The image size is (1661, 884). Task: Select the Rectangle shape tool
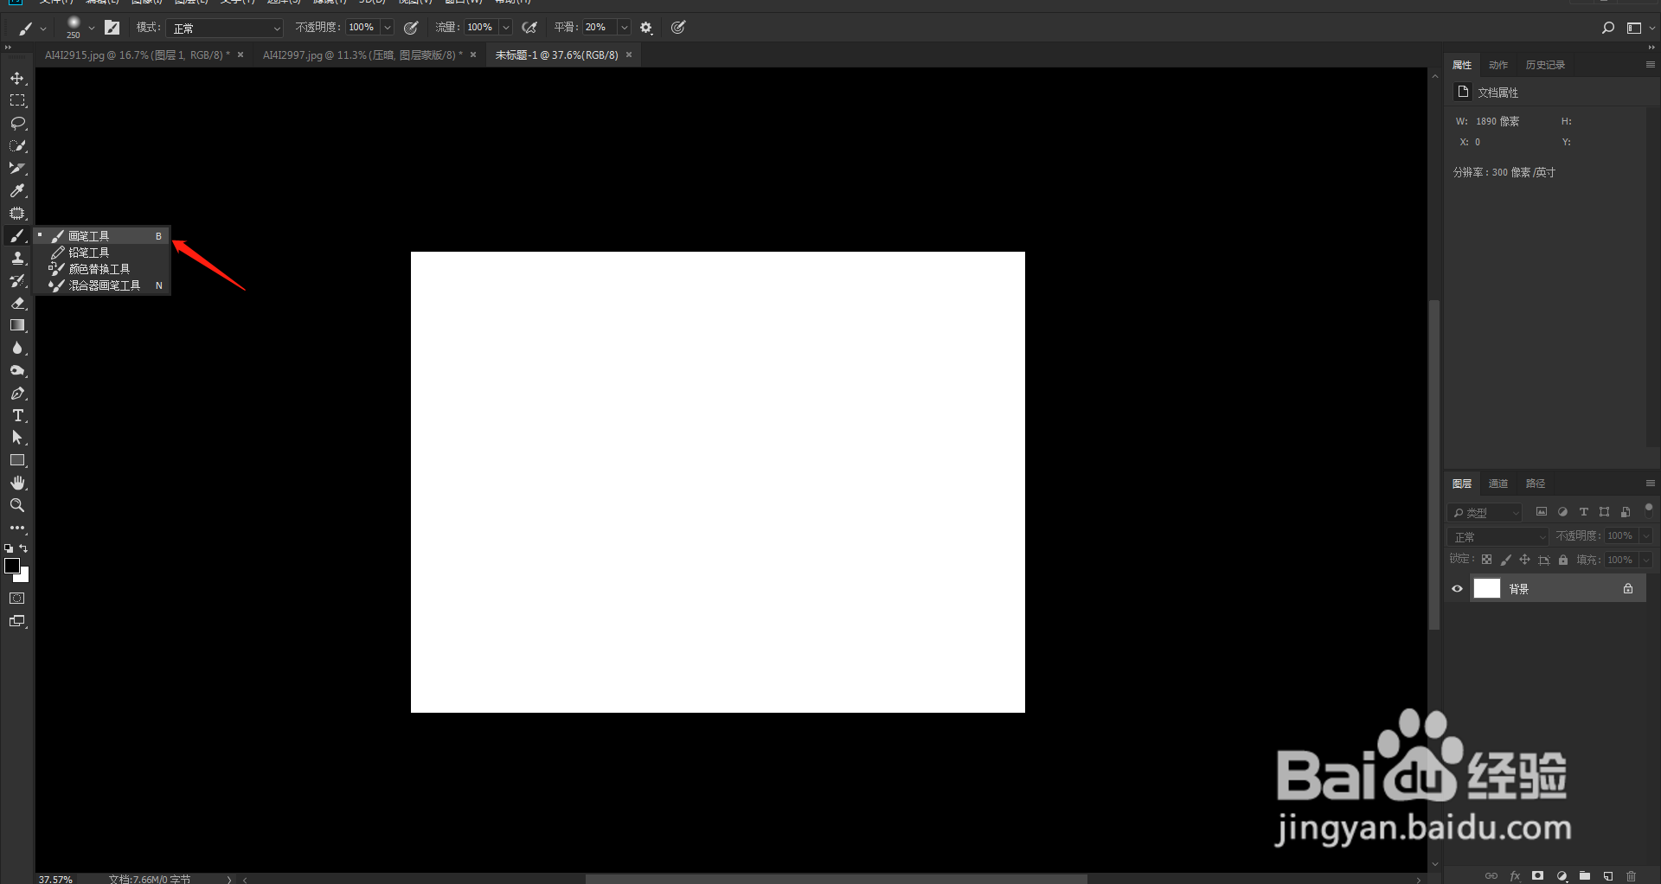(17, 461)
